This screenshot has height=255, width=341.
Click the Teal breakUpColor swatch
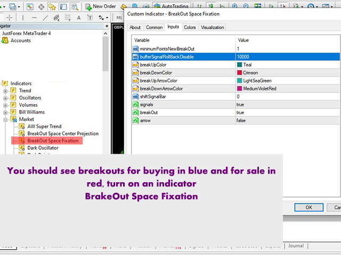click(x=239, y=65)
